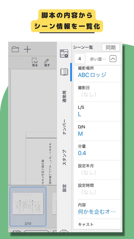Open the folder icon
The image size is (134, 239).
15,49
